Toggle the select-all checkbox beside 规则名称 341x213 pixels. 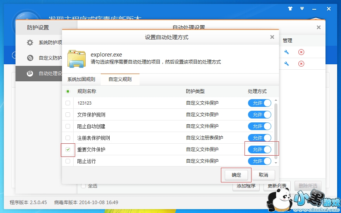tap(68, 91)
